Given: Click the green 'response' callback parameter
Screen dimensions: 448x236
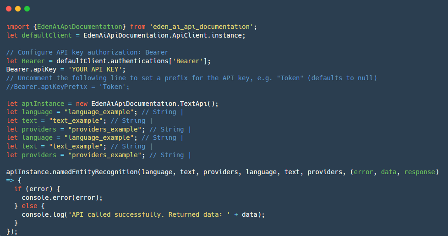Looking at the screenshot, I should [420, 172].
